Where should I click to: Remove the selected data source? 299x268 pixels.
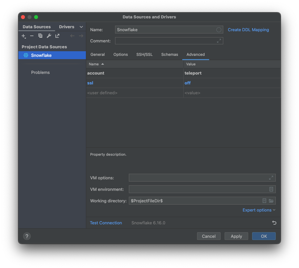[31, 36]
